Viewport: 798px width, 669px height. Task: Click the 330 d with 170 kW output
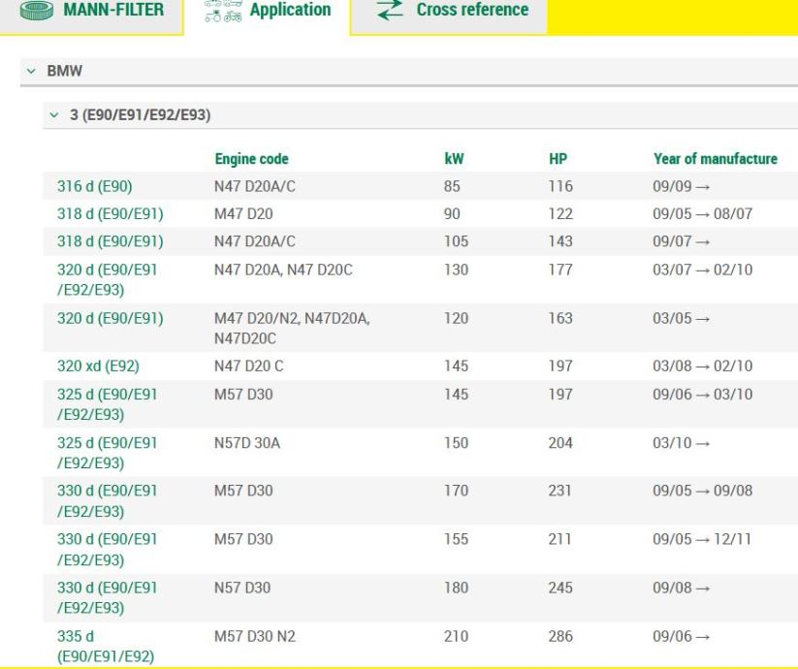(x=109, y=498)
